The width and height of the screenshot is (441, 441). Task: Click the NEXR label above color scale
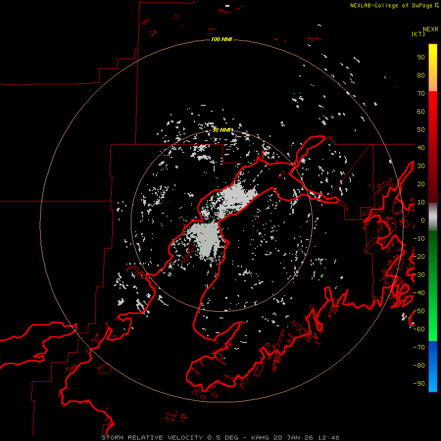pyautogui.click(x=431, y=29)
